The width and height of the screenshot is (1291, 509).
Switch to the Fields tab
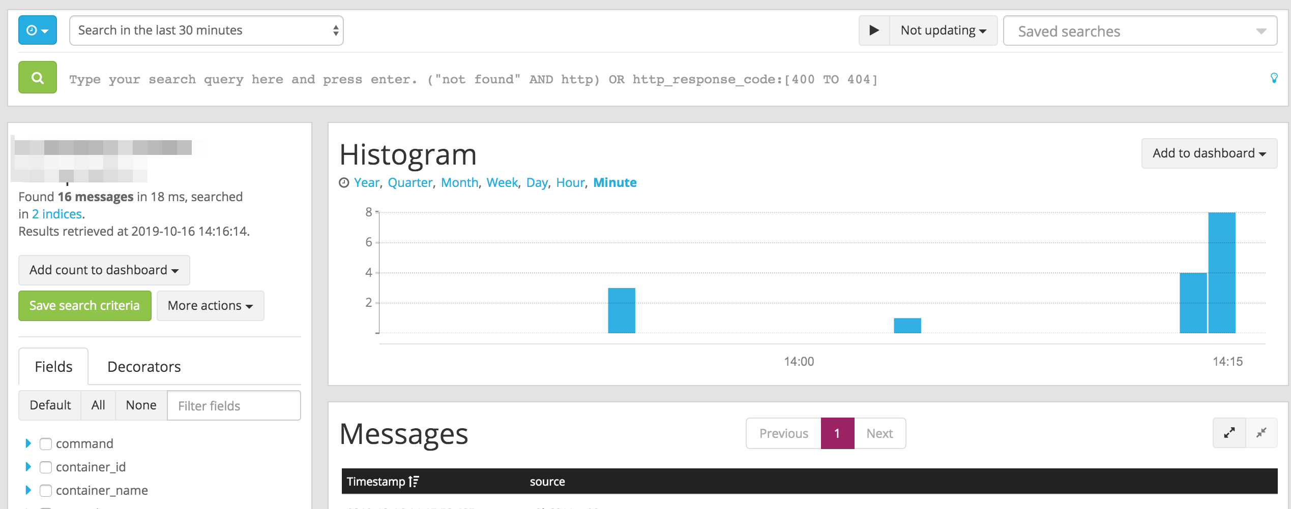click(x=53, y=366)
